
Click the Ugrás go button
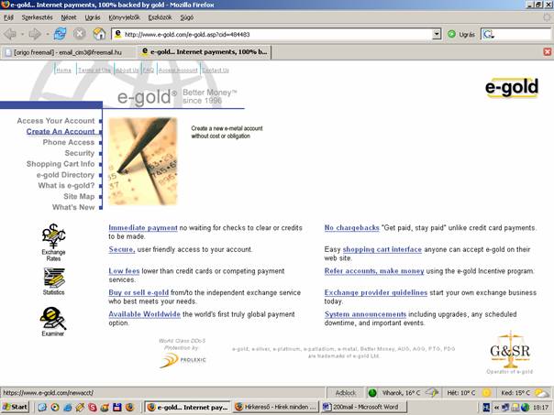click(461, 34)
